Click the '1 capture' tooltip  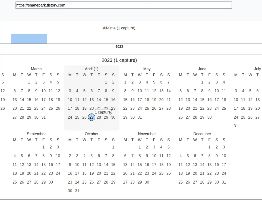click(x=103, y=112)
